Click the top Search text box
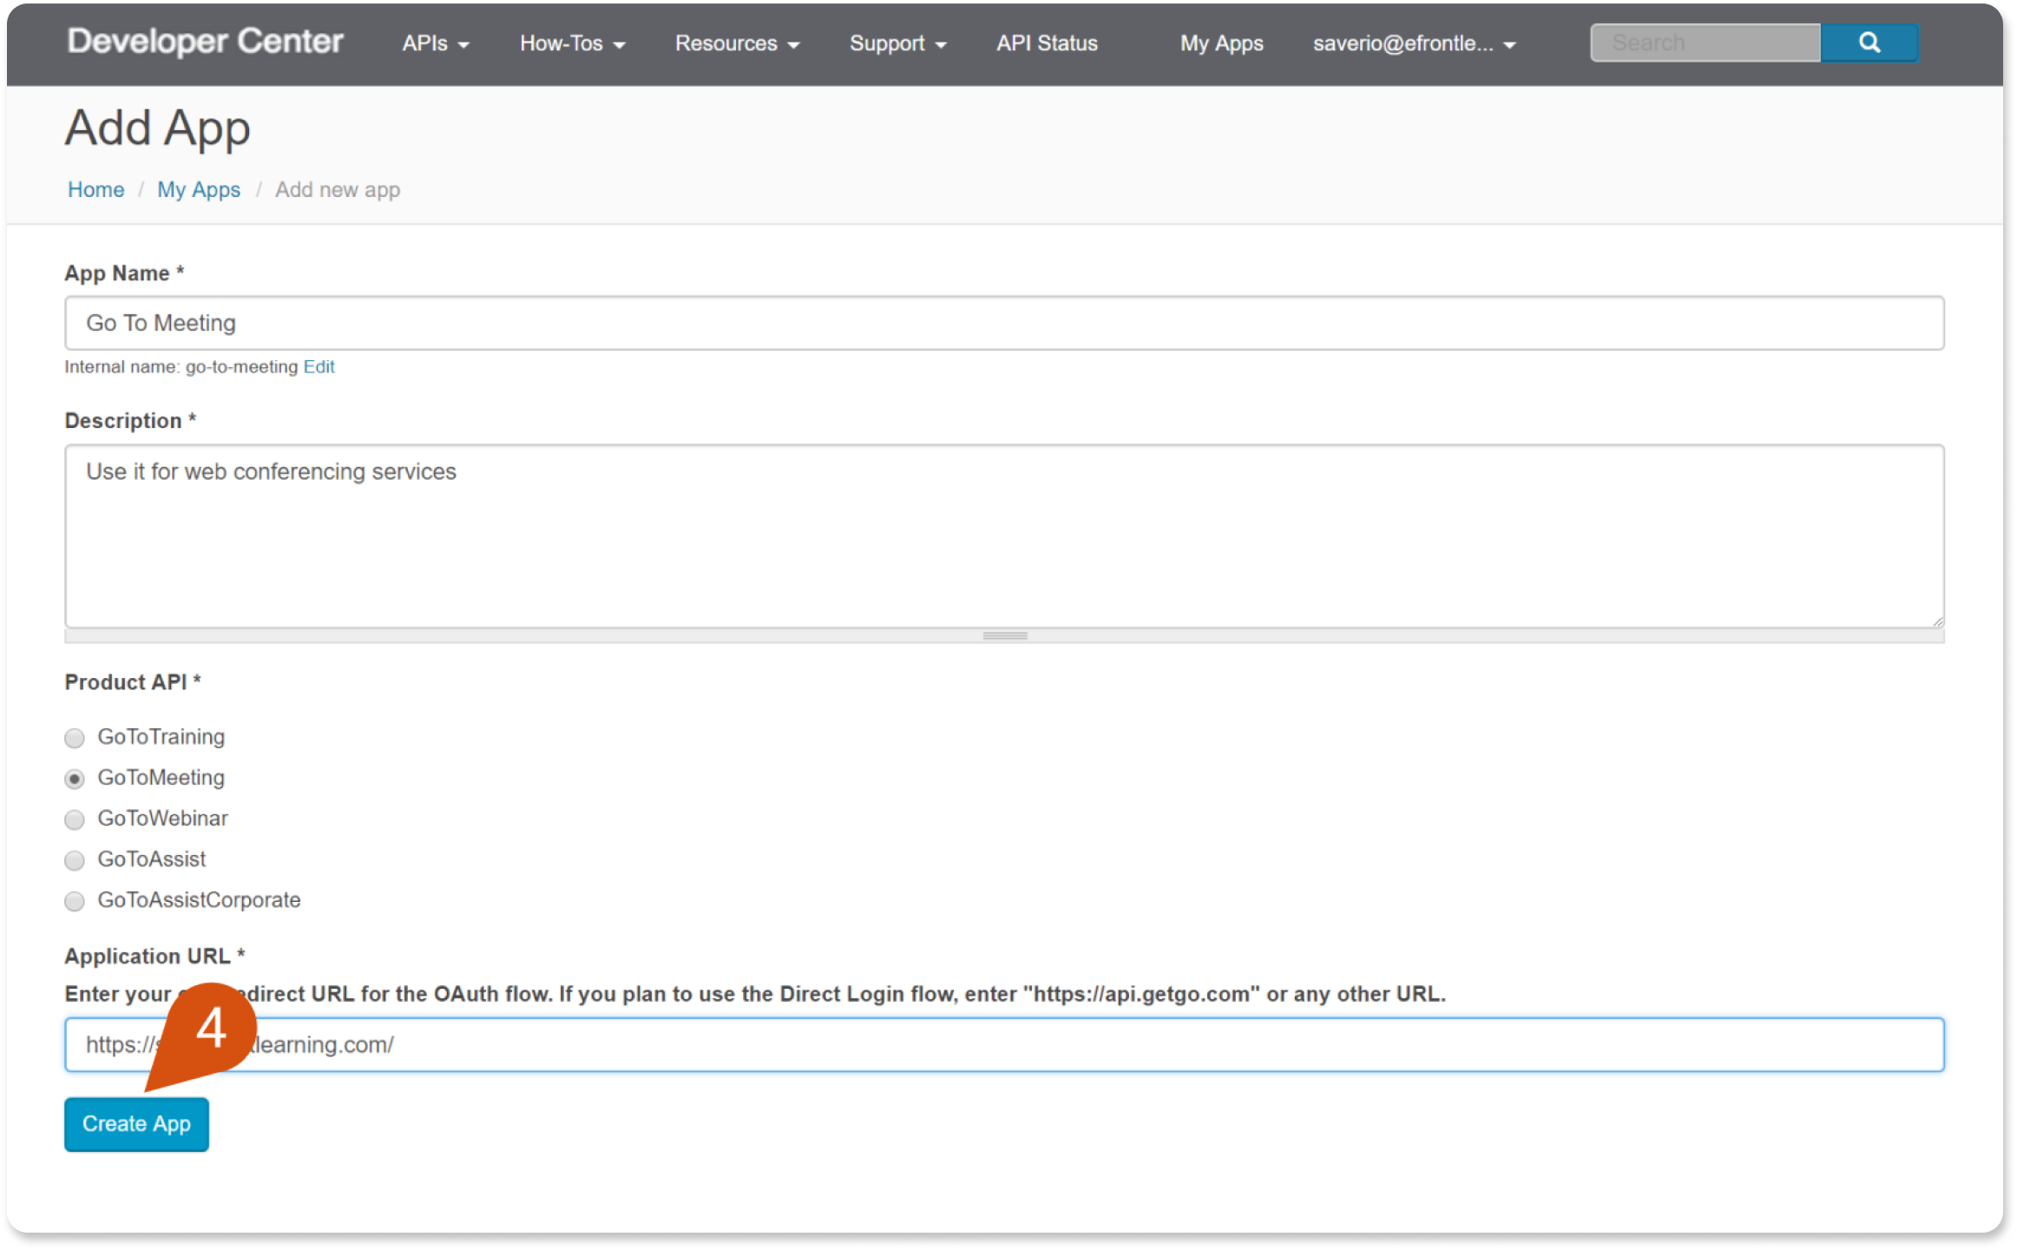2017x1250 pixels. [1705, 43]
